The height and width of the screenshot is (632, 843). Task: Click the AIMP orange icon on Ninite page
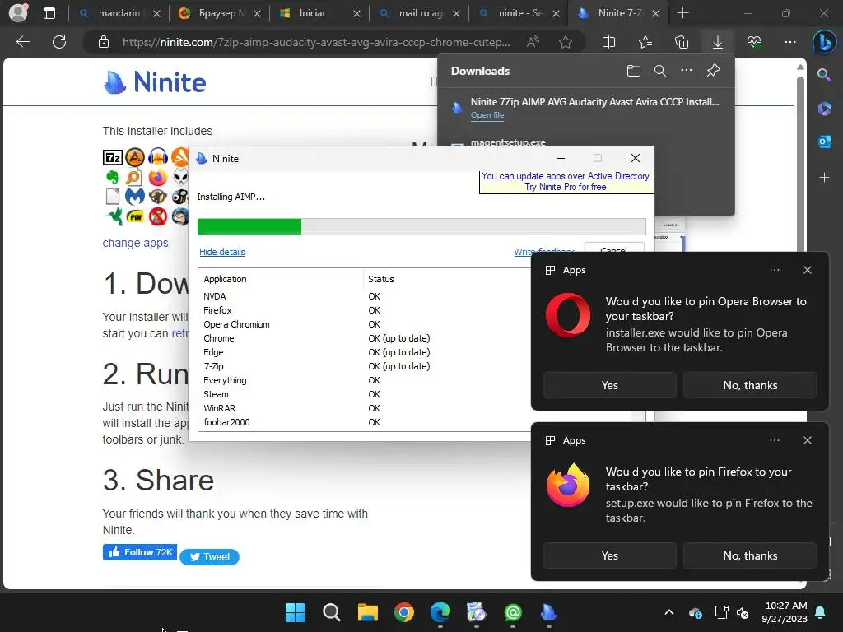pyautogui.click(x=135, y=157)
